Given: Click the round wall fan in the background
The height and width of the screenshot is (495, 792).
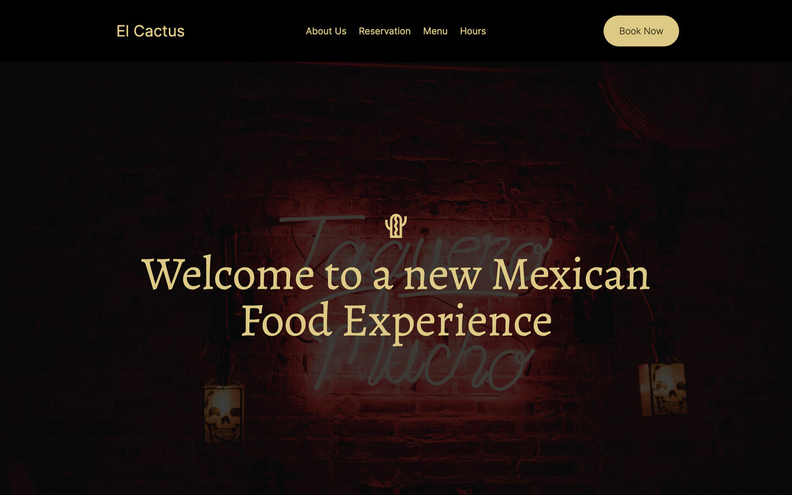Looking at the screenshot, I should [x=693, y=102].
